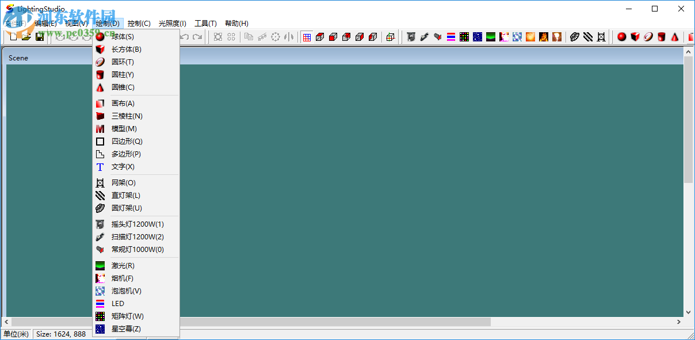Screen dimensions: 695x340
Task: Click the horizontal scrollbar right arrow
Action: tap(679, 322)
